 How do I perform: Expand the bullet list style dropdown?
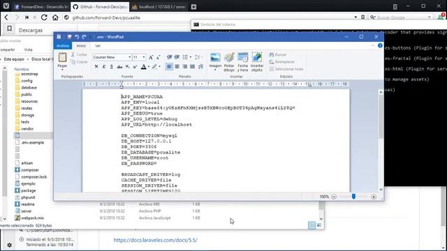pos(191,57)
